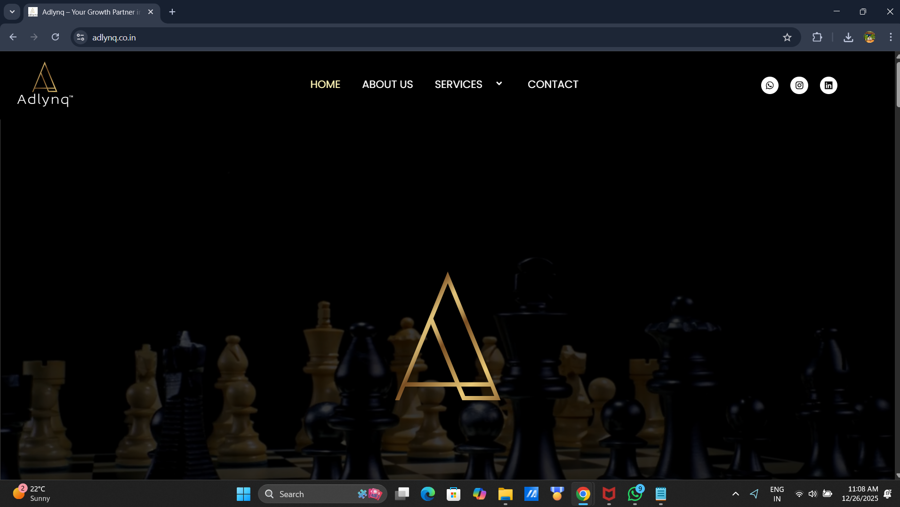Switch to the Adlynq browser tab
The image size is (900, 507).
[85, 12]
